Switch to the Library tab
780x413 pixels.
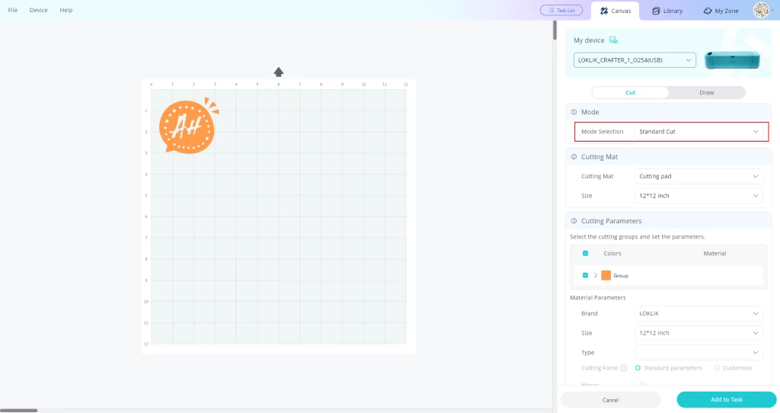click(667, 11)
